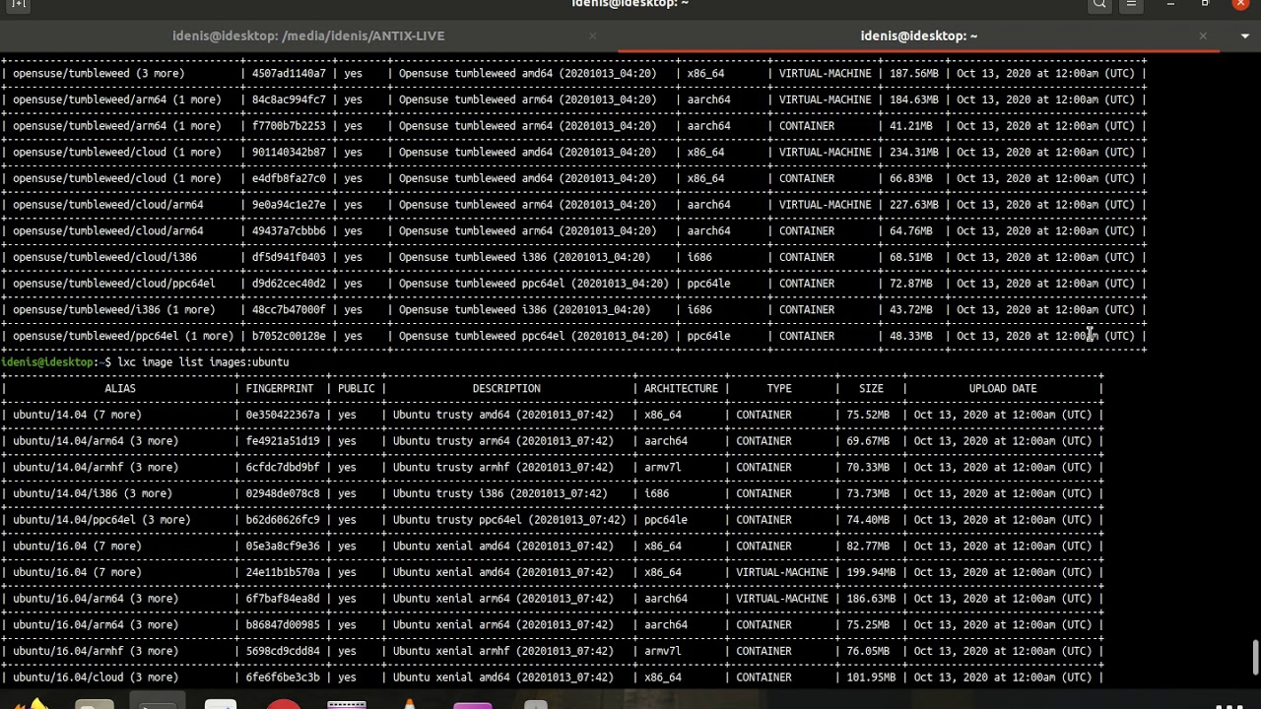The width and height of the screenshot is (1261, 709).
Task: Click the alias ubuntu/14.04/arm64 (3 more)
Action: coord(96,441)
